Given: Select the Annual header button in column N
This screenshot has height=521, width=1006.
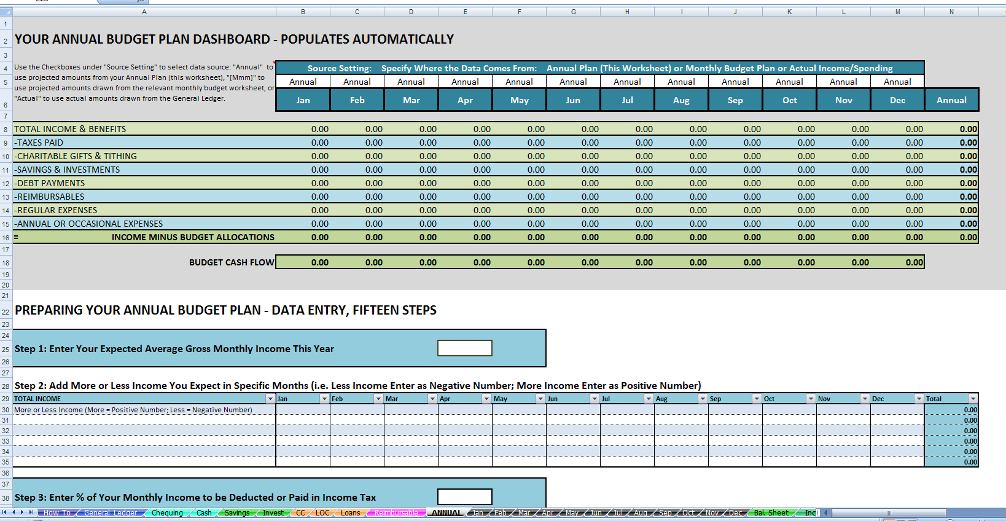Looking at the screenshot, I should click(x=952, y=100).
